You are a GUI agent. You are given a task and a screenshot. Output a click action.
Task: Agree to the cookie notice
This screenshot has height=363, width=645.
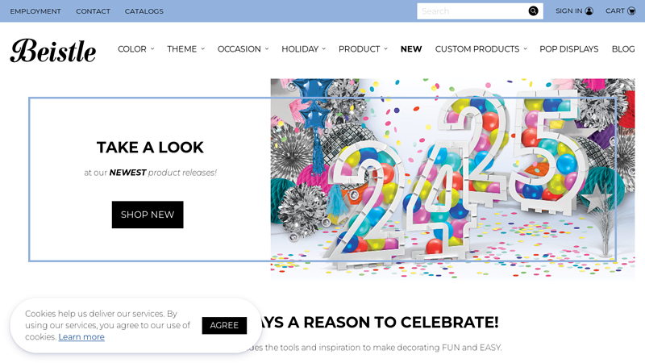tap(224, 325)
